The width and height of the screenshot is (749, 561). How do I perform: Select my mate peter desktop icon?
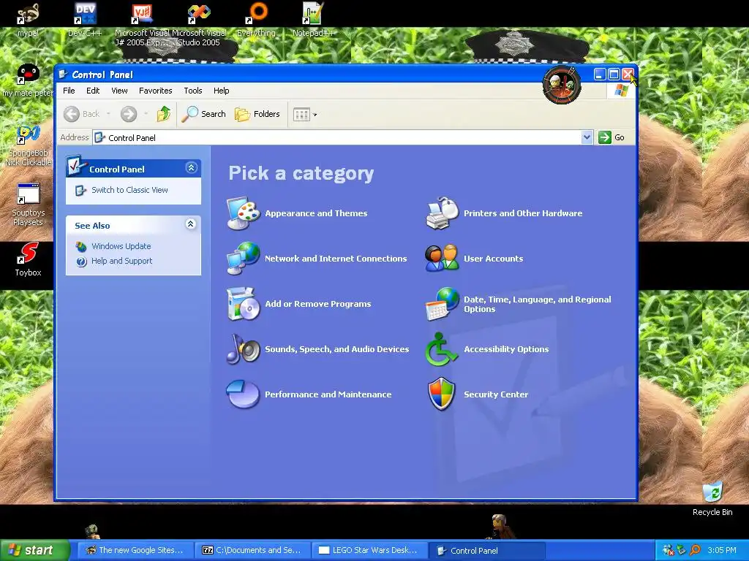(x=29, y=80)
